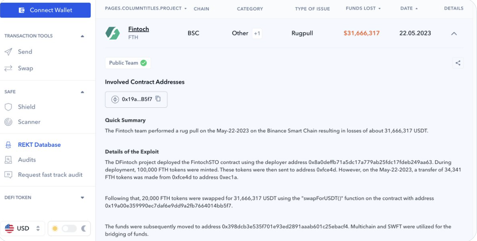Image resolution: width=477 pixels, height=241 pixels.
Task: Open the Shield safety tool
Action: pos(26,107)
